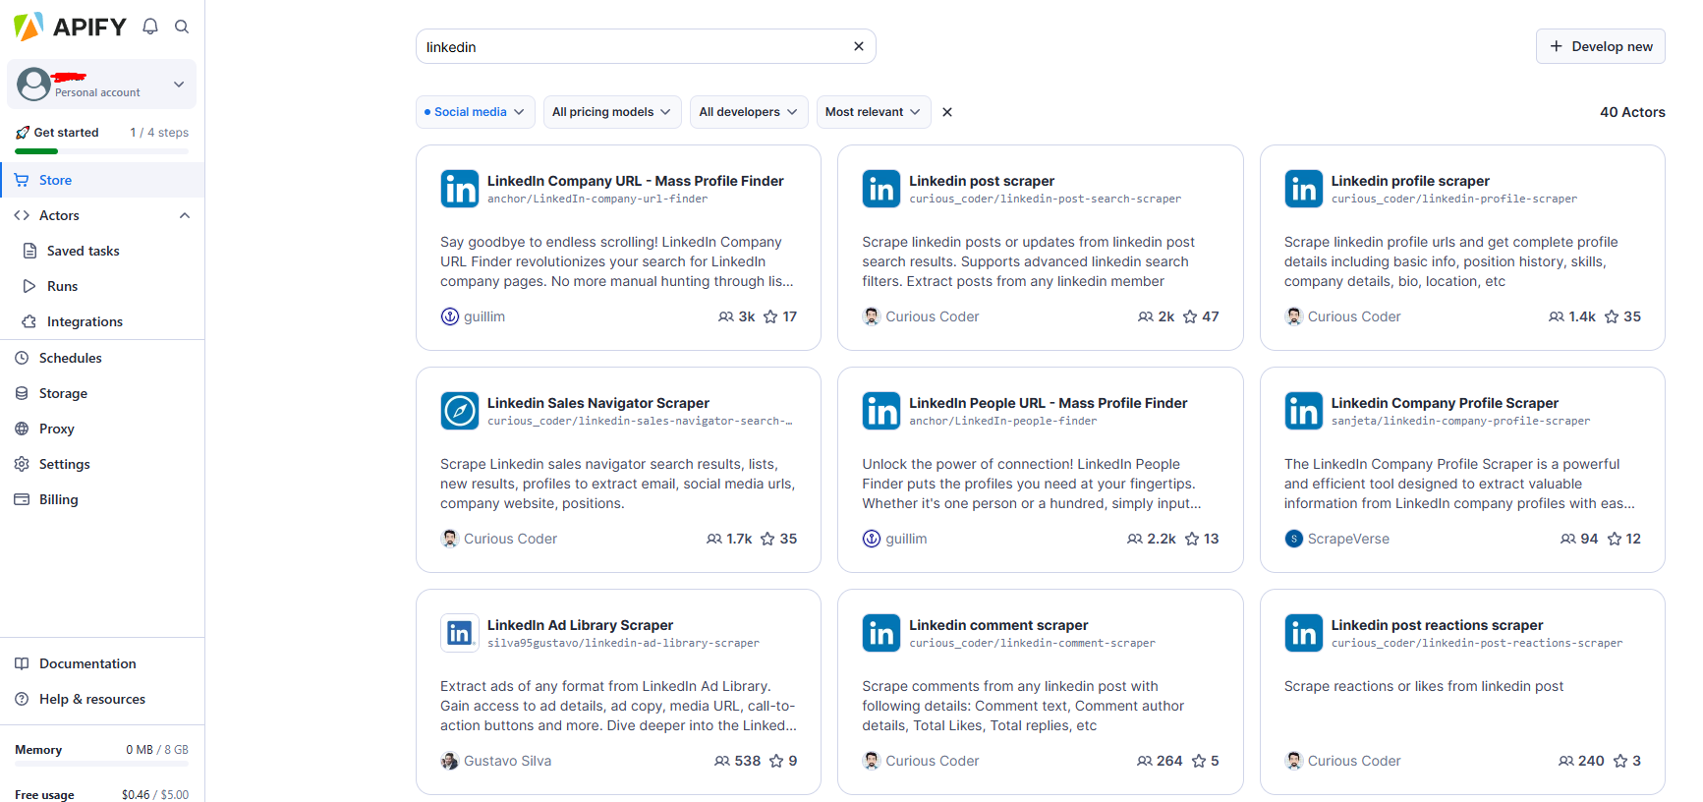
Task: Click the Integrations puzzle icon
Action: [x=29, y=321]
